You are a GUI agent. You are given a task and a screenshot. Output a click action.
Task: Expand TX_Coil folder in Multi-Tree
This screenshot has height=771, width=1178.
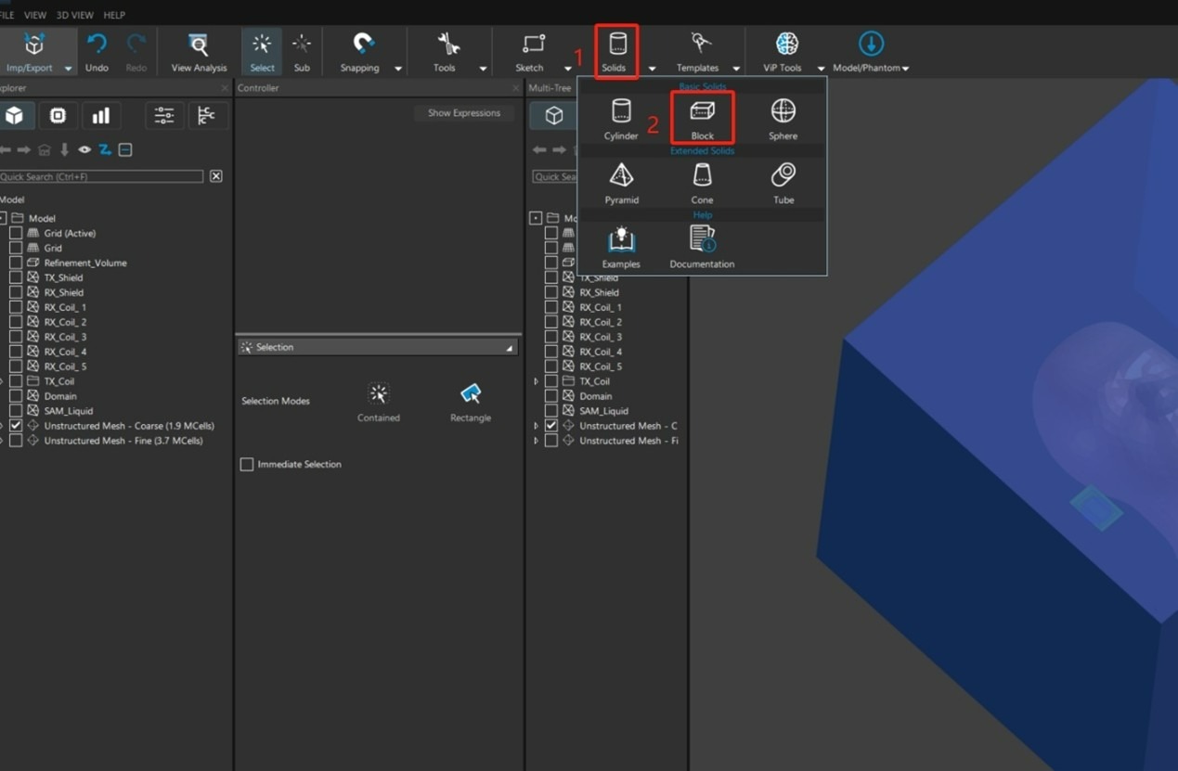[x=536, y=381]
